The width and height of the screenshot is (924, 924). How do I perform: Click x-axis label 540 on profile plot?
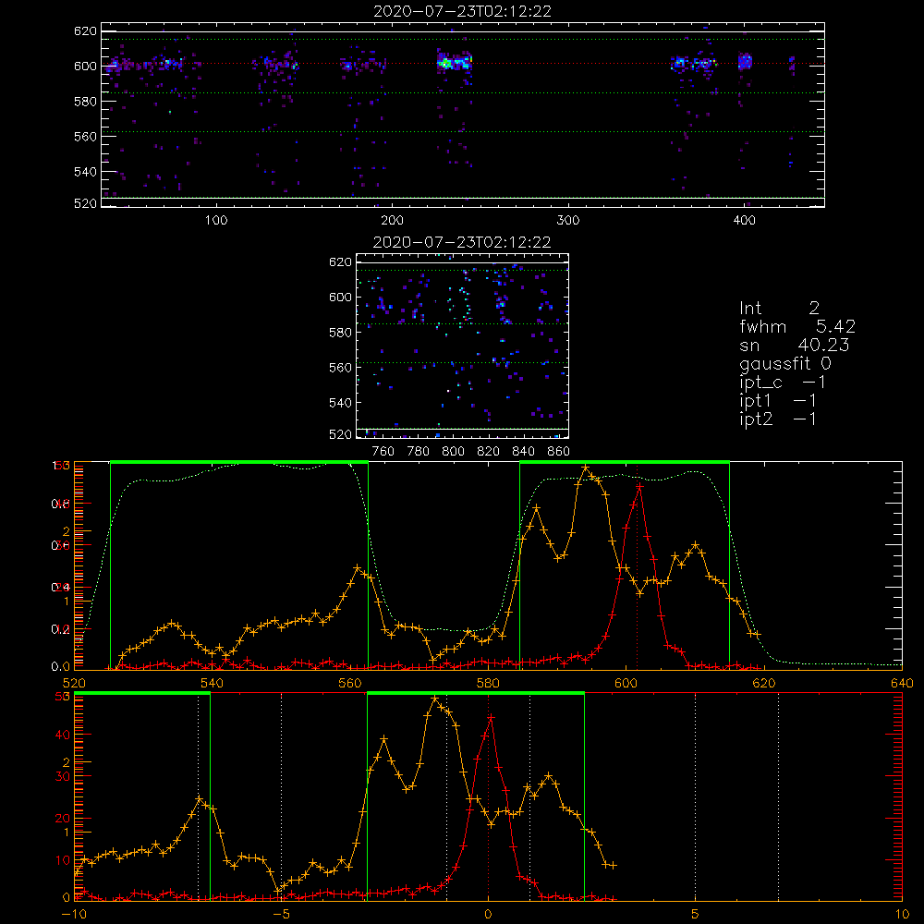coord(213,684)
